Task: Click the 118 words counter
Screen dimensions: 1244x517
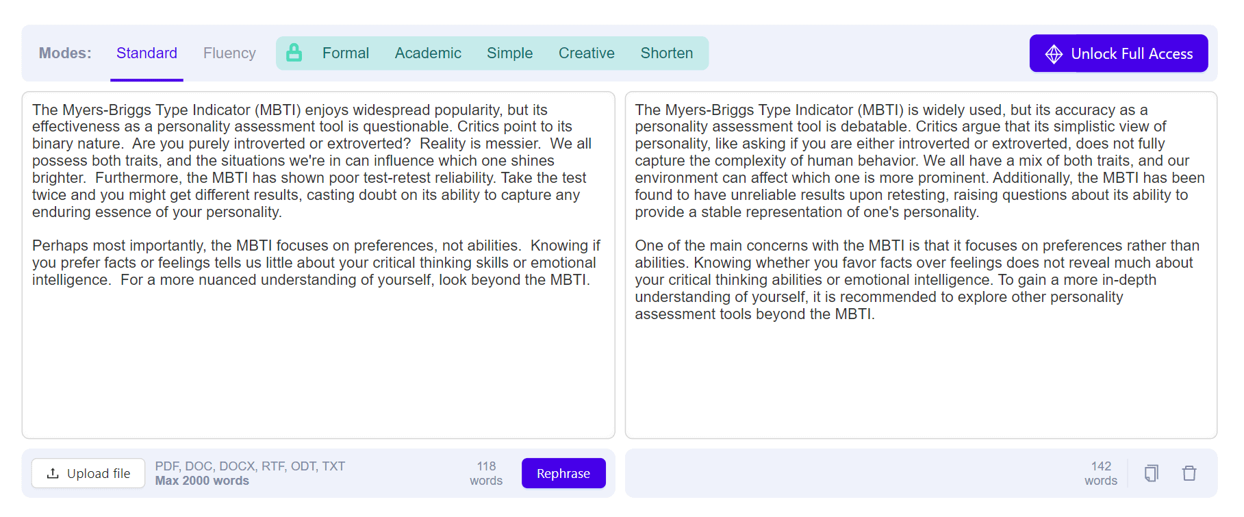Action: pos(486,473)
